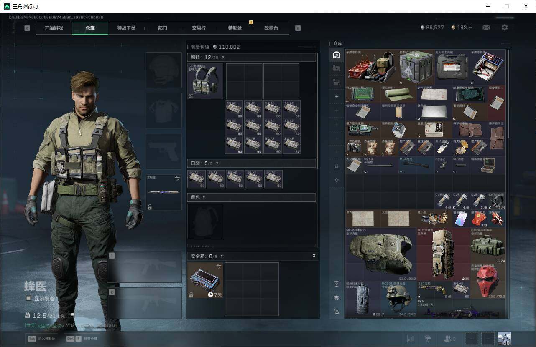
Task: Open the 改枪台 tab
Action: (271, 28)
